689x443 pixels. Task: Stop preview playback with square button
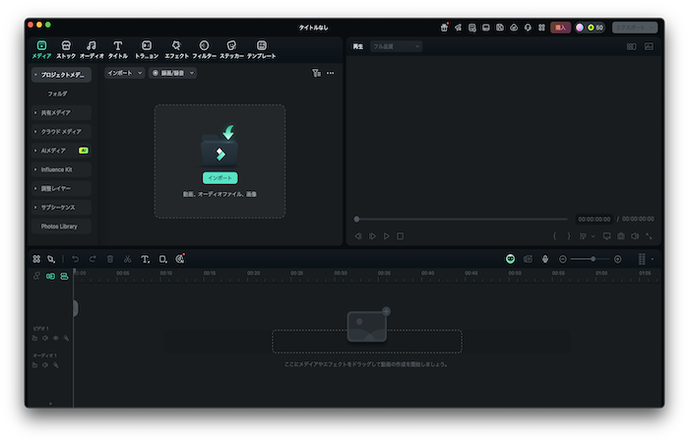(401, 236)
